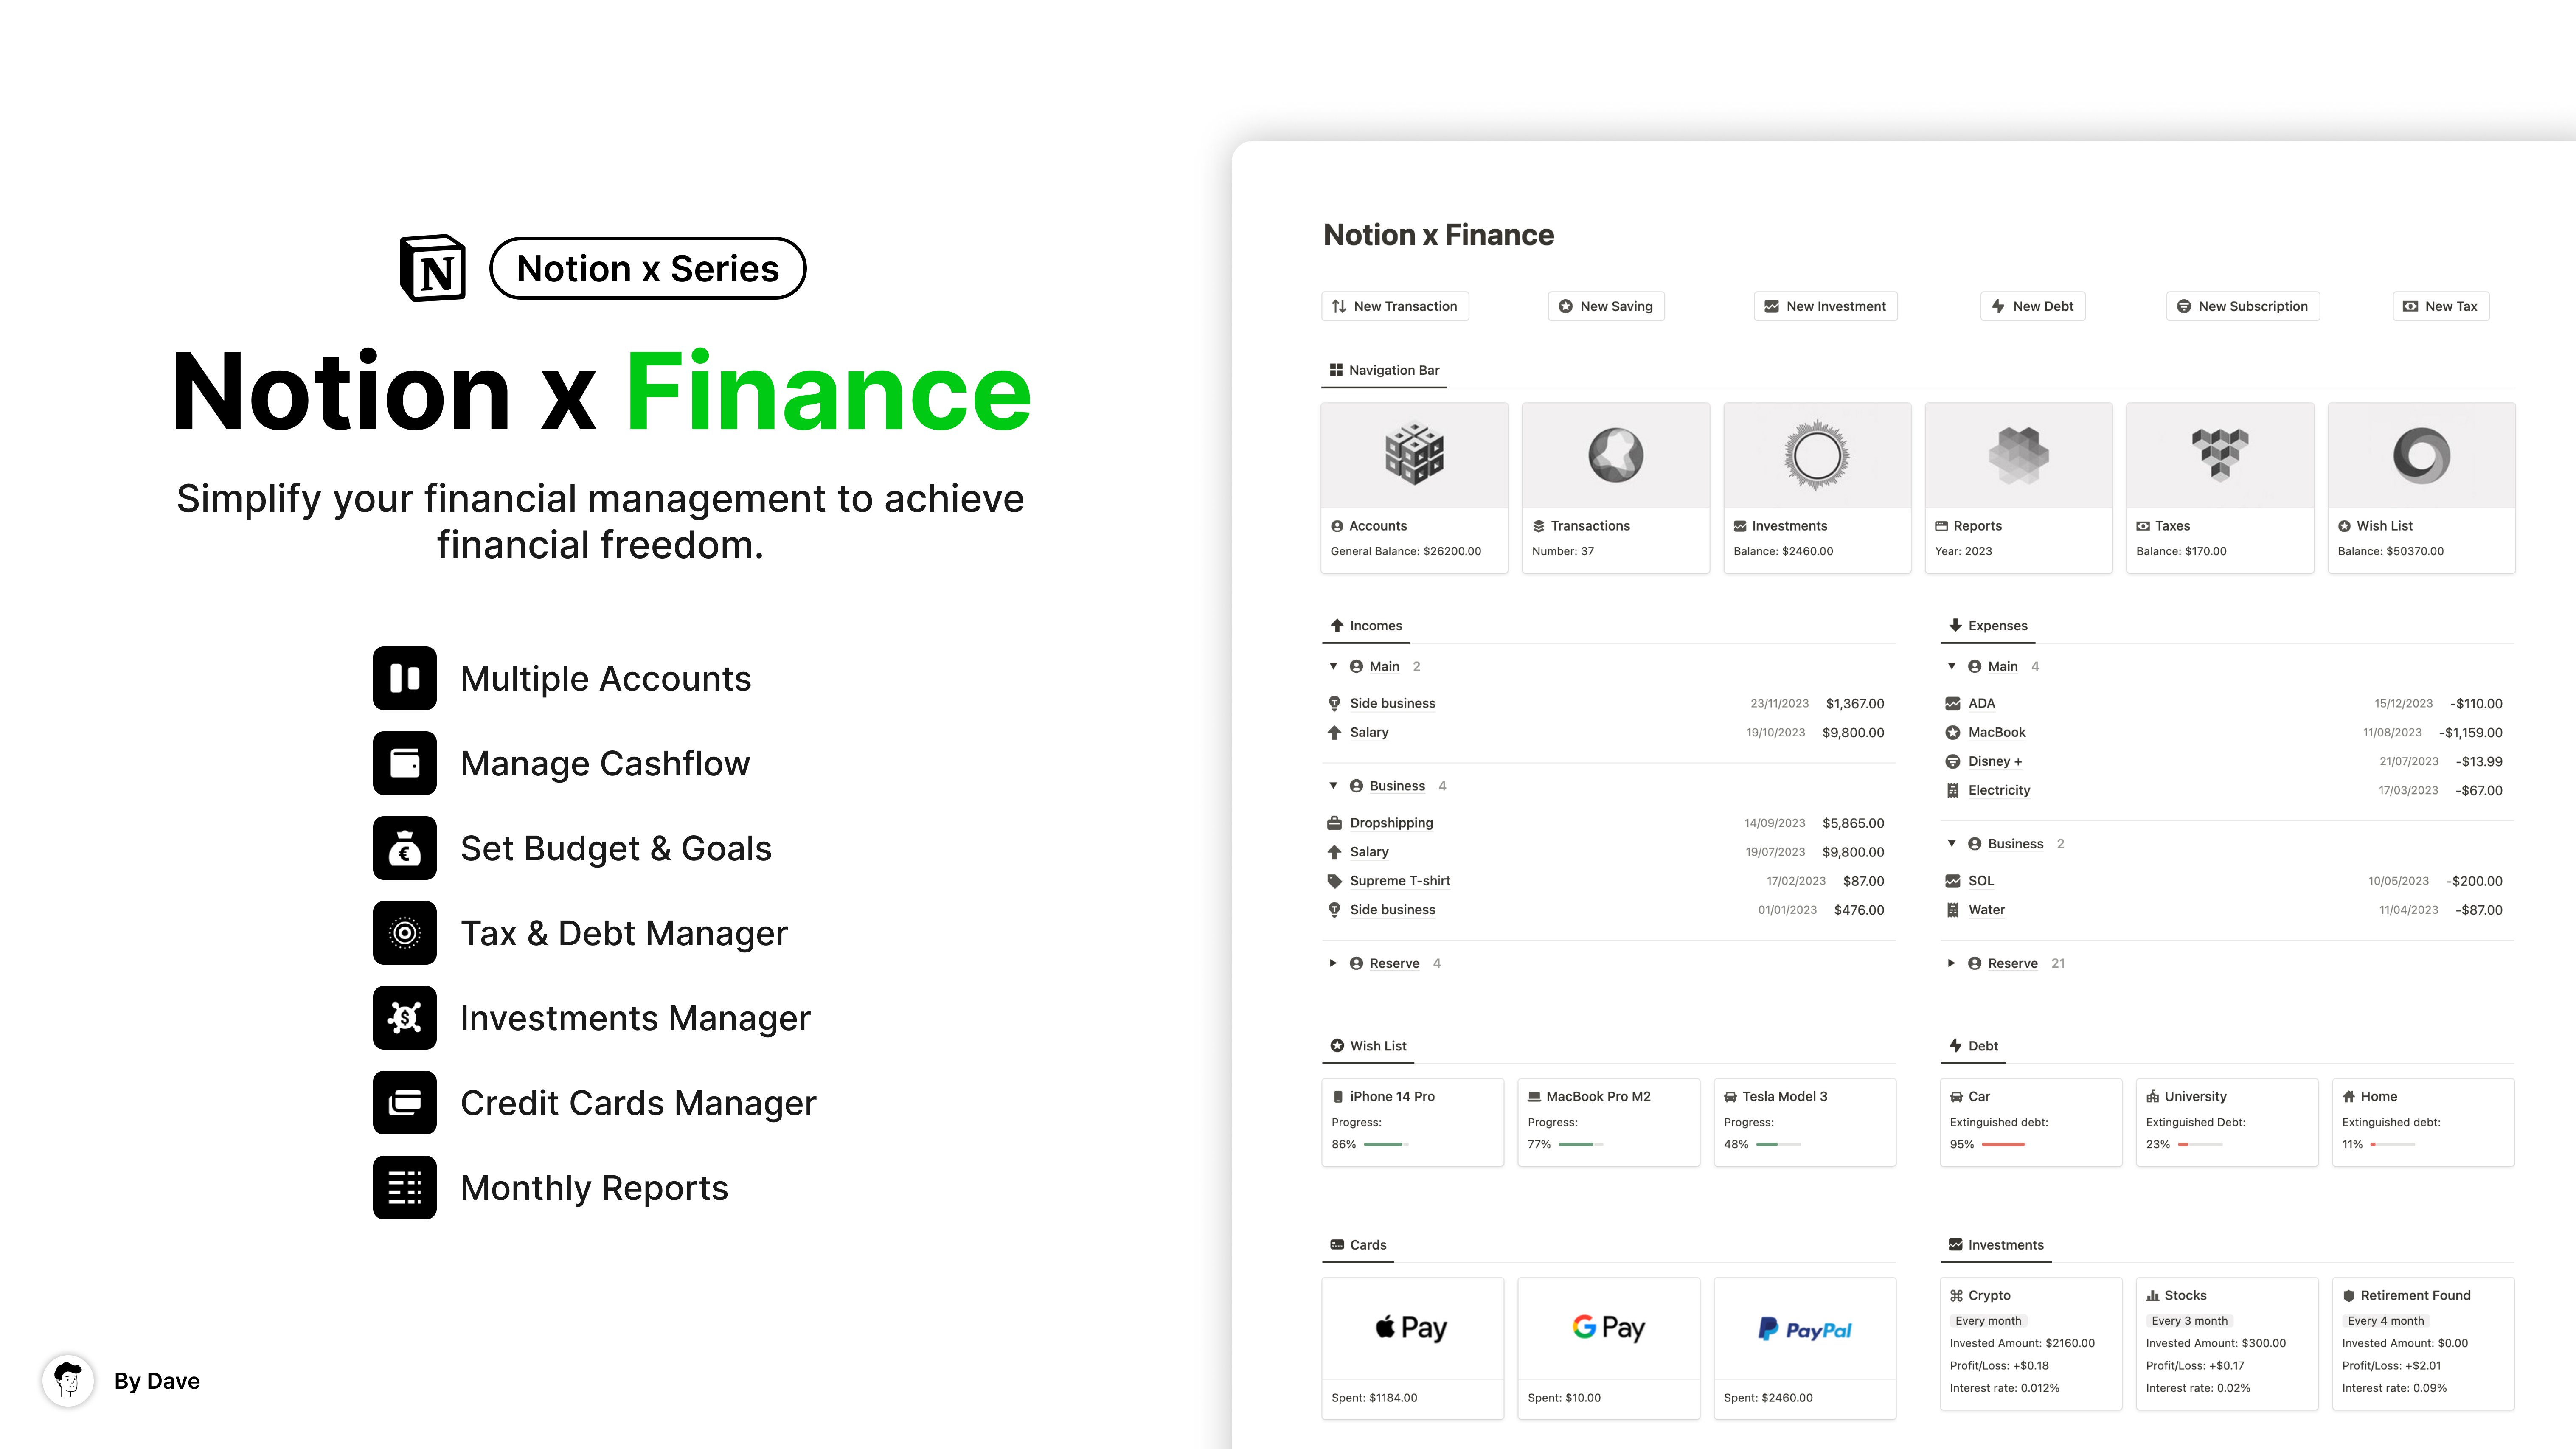Select the Incomes tab
Image resolution: width=2576 pixels, height=1449 pixels.
1366,626
